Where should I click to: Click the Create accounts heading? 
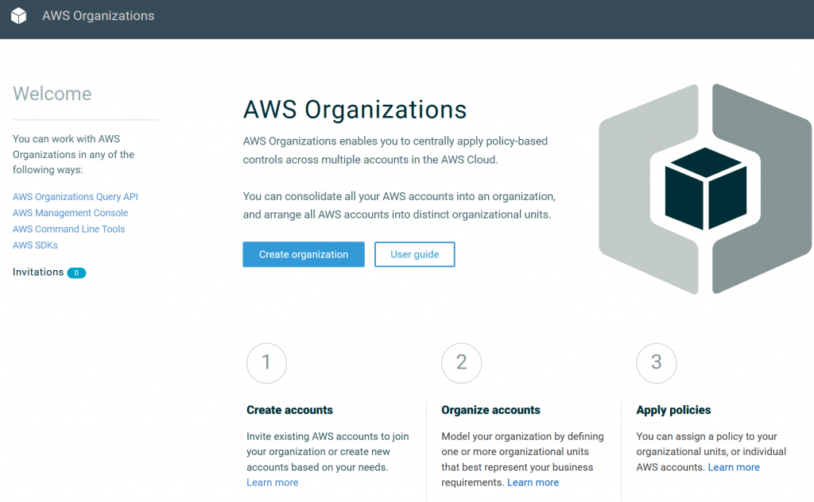click(289, 410)
